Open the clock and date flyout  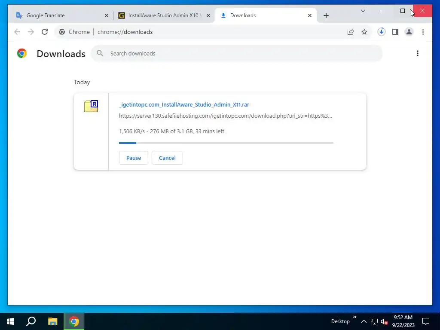click(403, 321)
